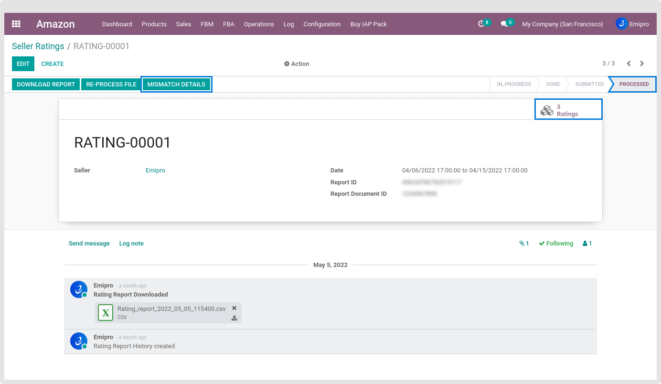Screen dimensions: 661x384
Task: Go to the previous record arrow
Action: (629, 64)
